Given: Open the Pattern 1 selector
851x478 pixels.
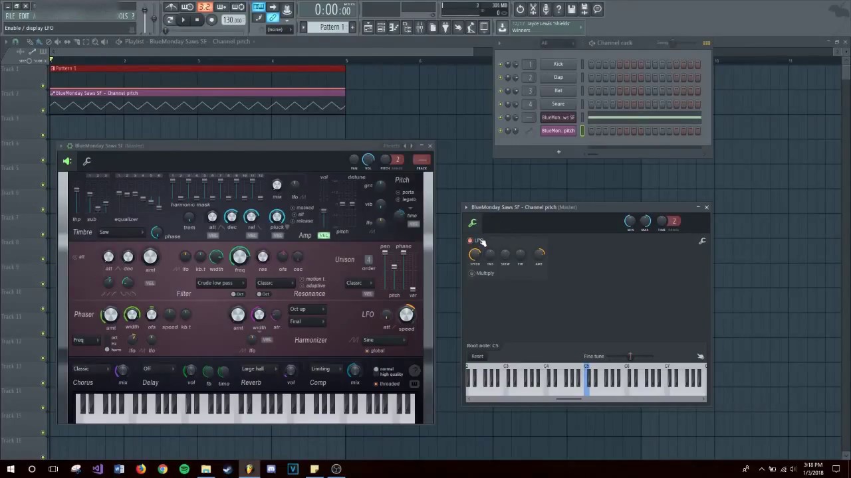Looking at the screenshot, I should (332, 27).
